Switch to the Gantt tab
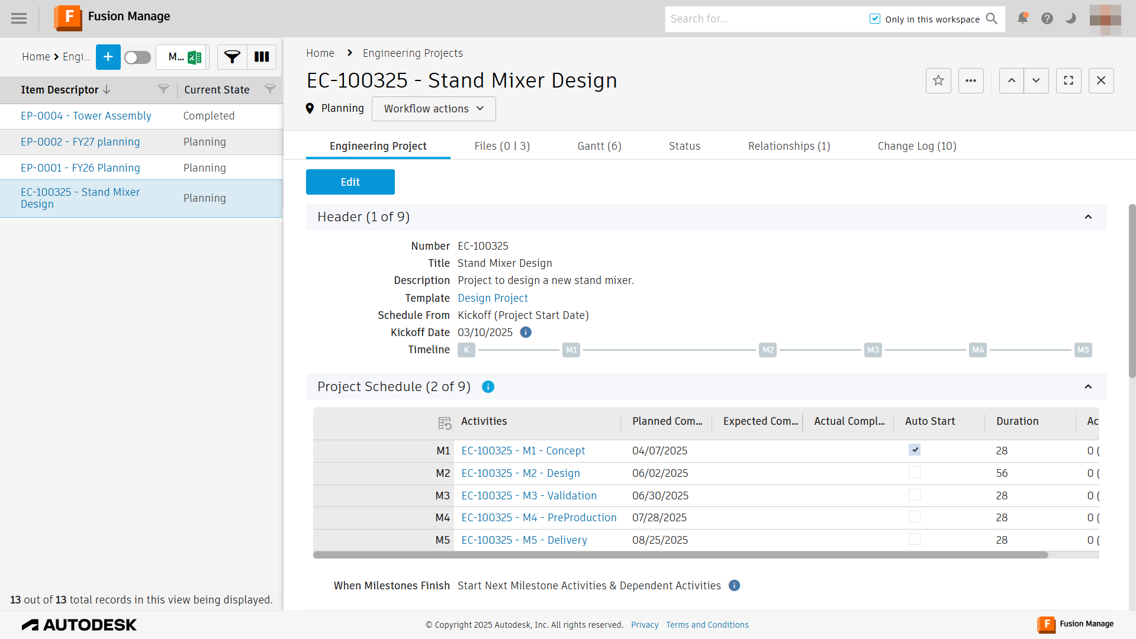This screenshot has height=639, width=1136. tap(599, 146)
